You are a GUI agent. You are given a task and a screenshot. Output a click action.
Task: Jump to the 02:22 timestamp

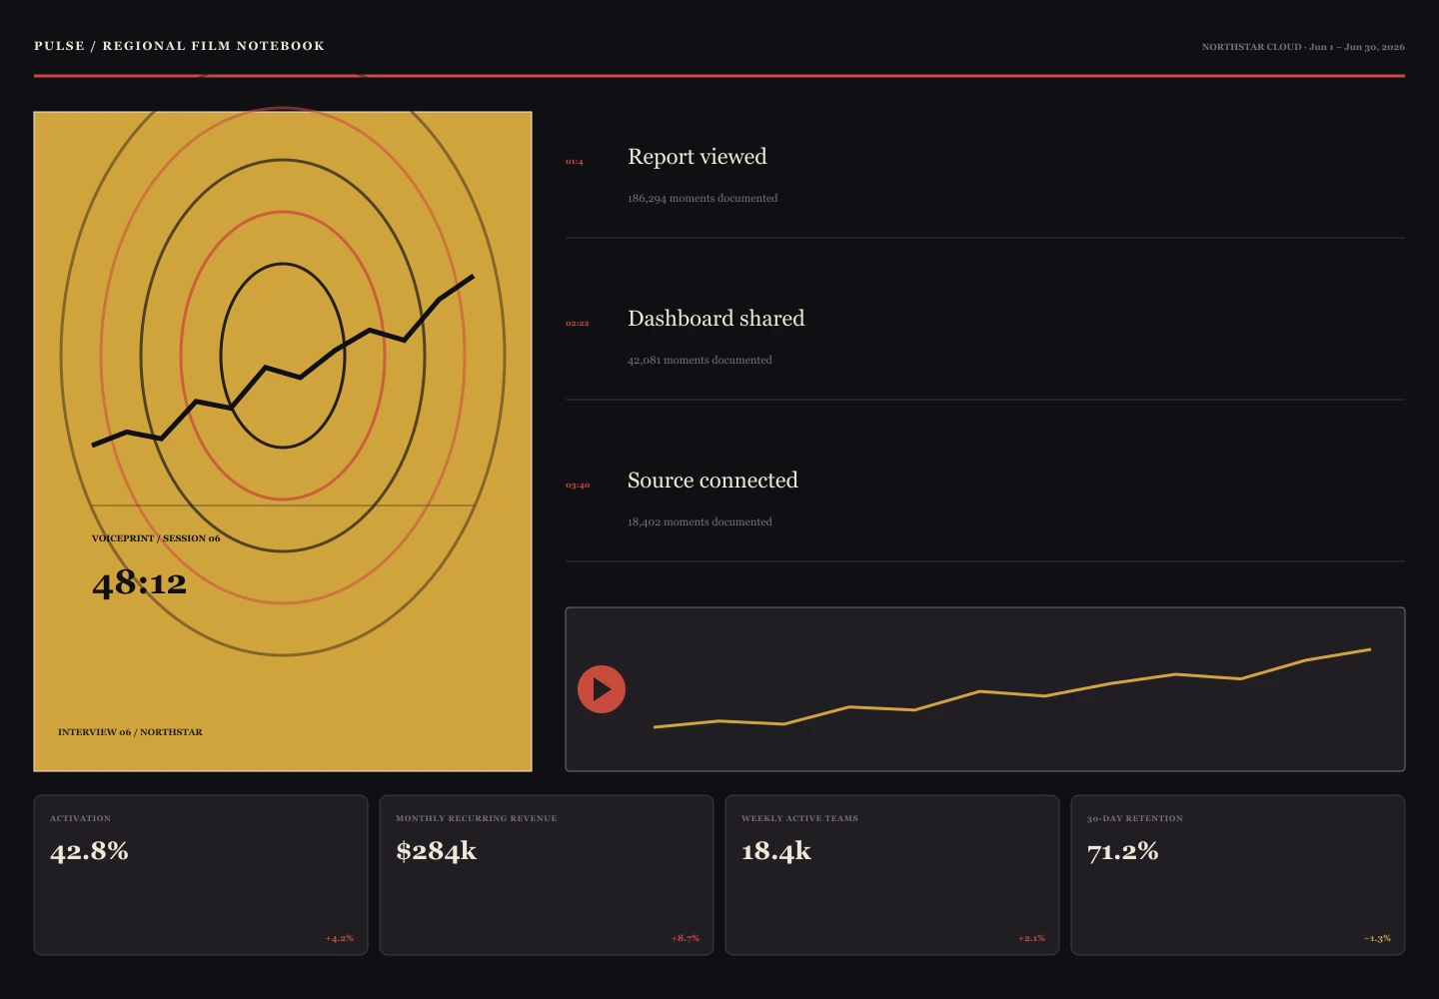[x=578, y=324]
